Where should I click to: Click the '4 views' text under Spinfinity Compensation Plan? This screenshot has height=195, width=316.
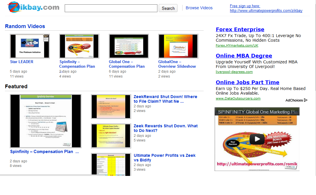pyautogui.click(x=65, y=76)
